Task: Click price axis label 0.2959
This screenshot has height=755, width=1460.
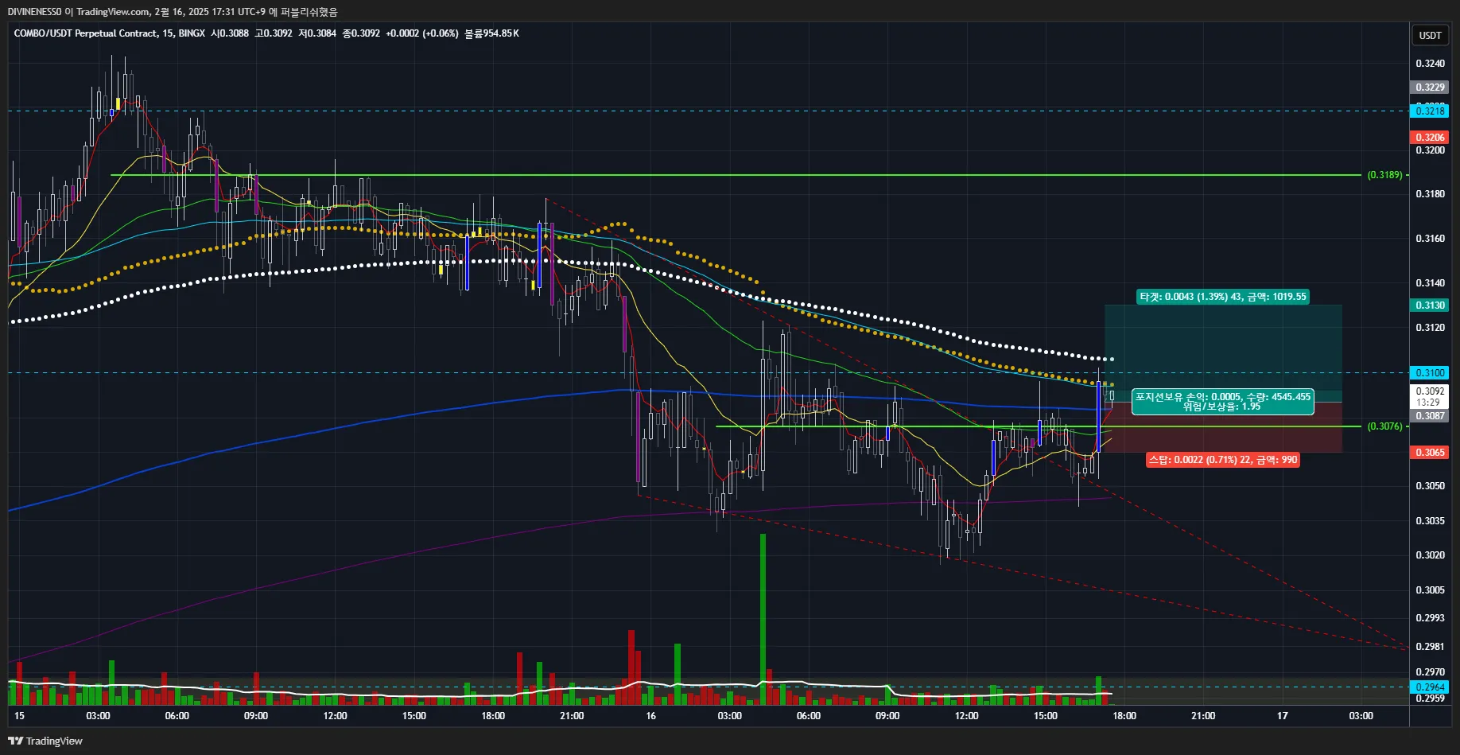Action: tap(1430, 699)
